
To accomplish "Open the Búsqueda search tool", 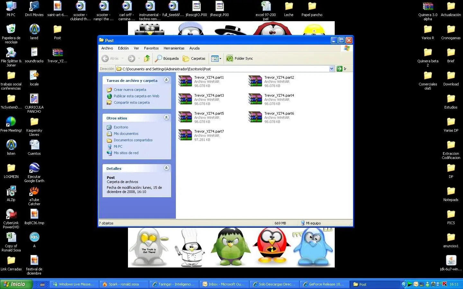I will coord(167,58).
